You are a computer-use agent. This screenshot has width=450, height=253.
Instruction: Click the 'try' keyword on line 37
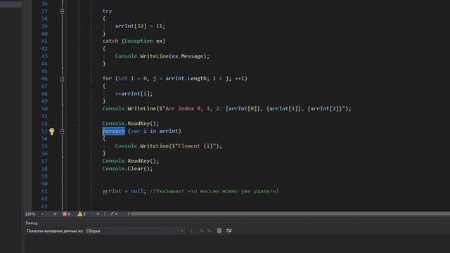[107, 11]
